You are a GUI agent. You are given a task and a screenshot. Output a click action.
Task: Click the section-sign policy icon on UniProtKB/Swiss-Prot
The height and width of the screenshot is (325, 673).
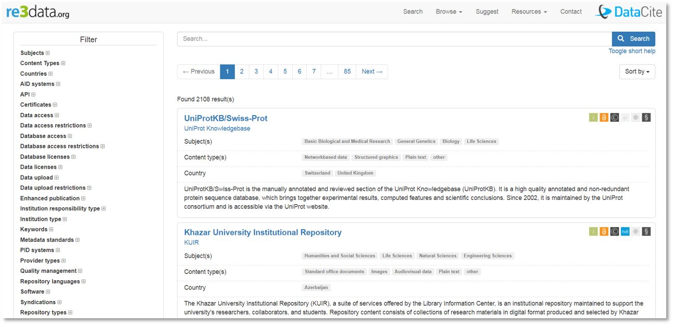[646, 118]
